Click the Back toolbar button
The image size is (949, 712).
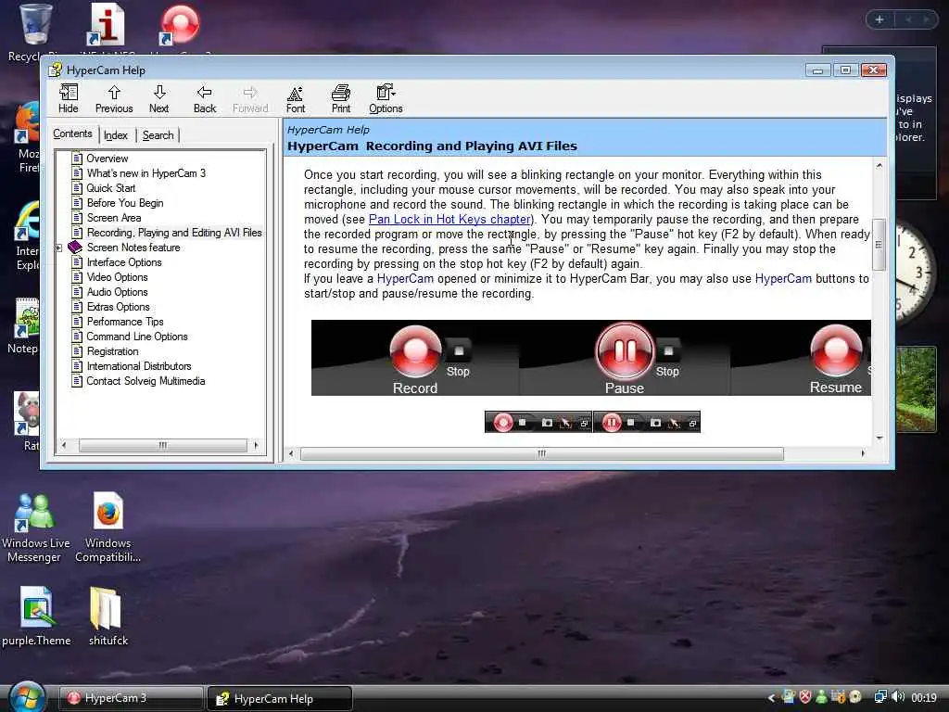pos(205,98)
